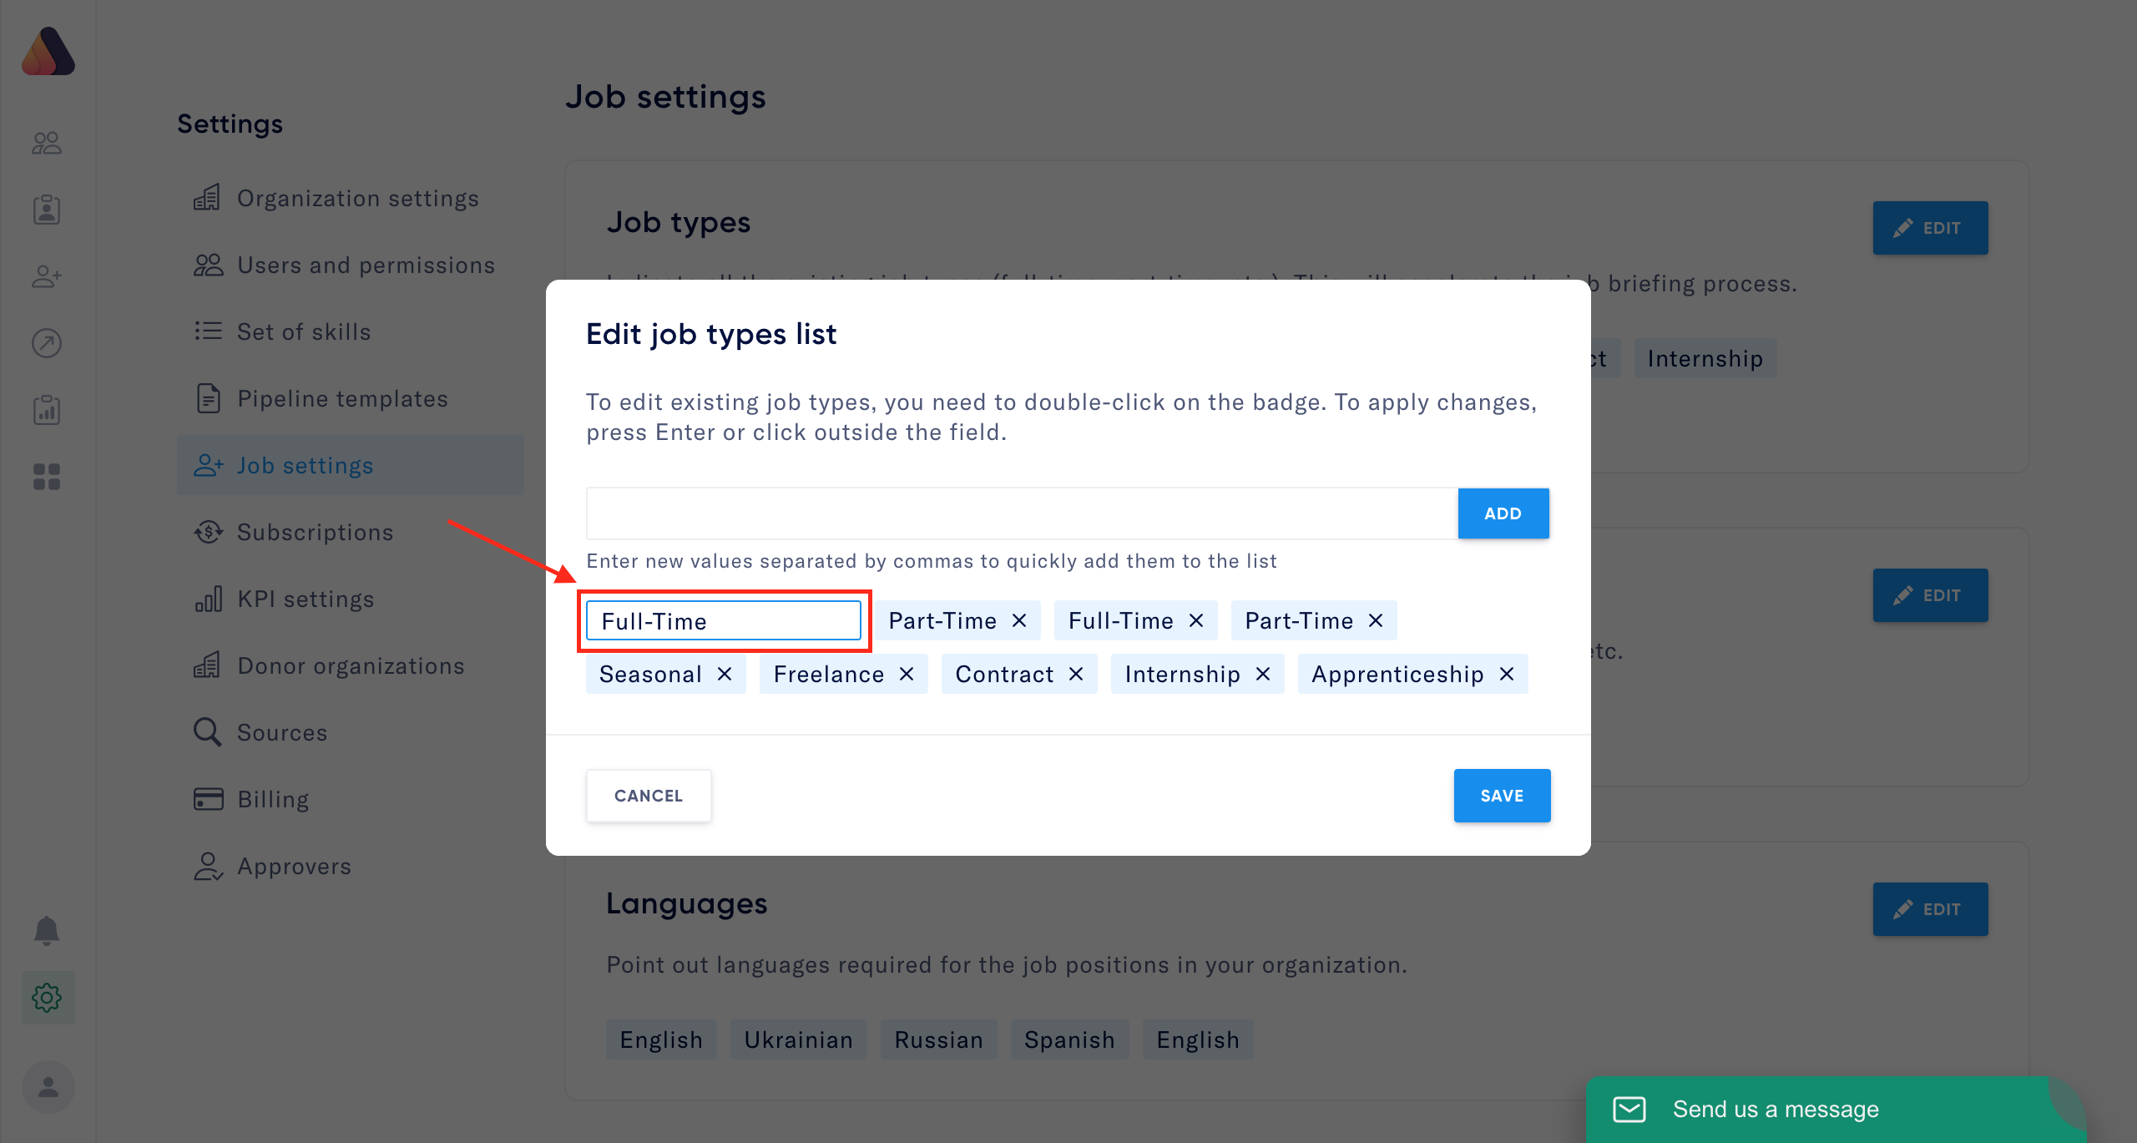Remove the Internship badge using its X

[1263, 674]
